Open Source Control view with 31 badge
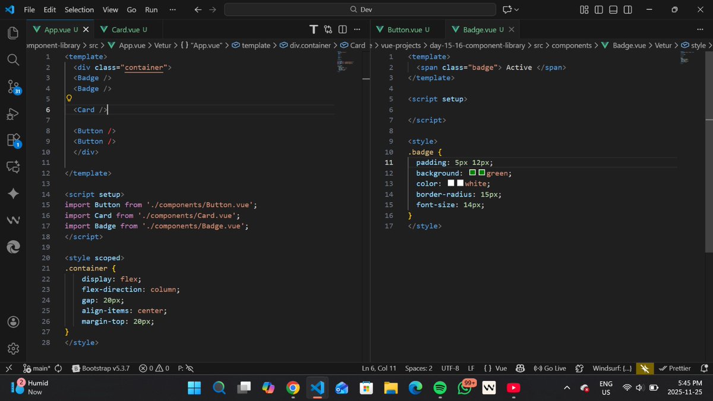Screen dimensions: 713x401 coord(13,87)
